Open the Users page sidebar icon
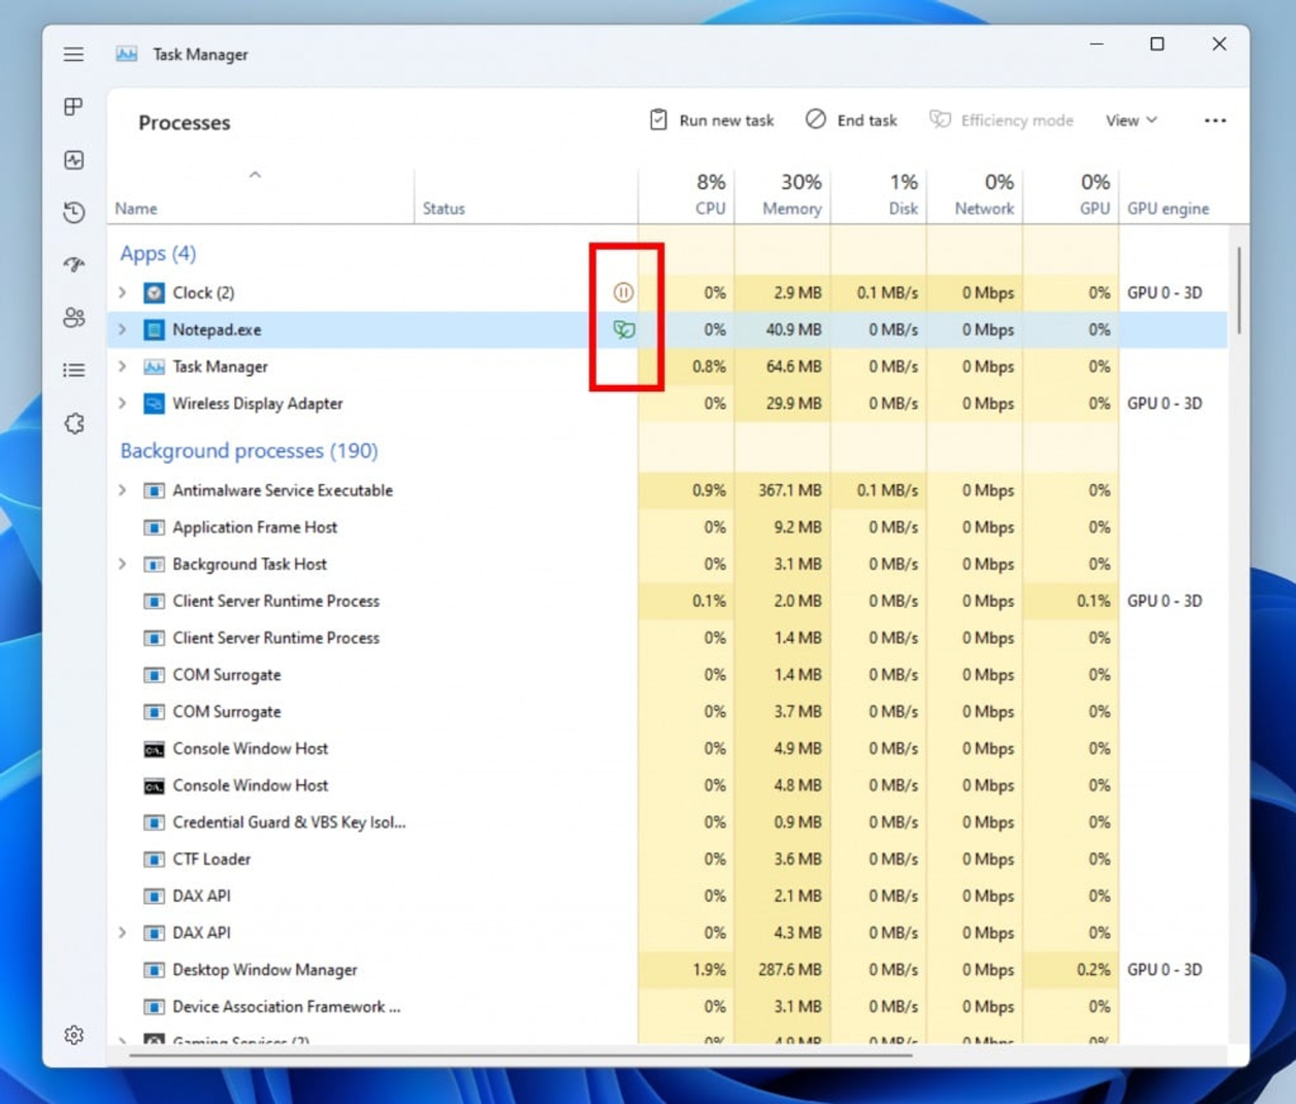This screenshot has height=1104, width=1296. [74, 317]
